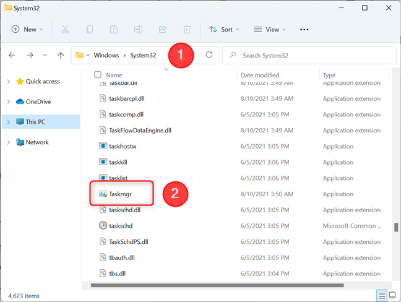Click the Rename icon in toolbar

[138, 30]
